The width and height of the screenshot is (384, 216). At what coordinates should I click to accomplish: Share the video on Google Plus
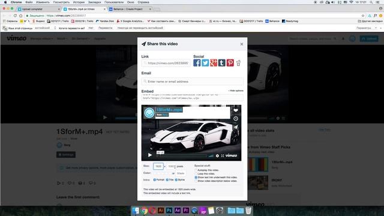[x=214, y=63]
